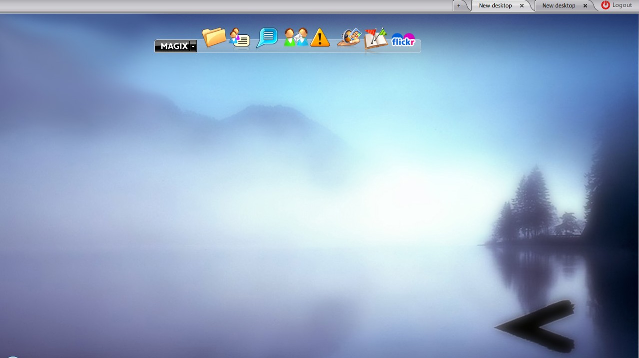Open the people with list card icon
This screenshot has width=639, height=358.
[240, 38]
